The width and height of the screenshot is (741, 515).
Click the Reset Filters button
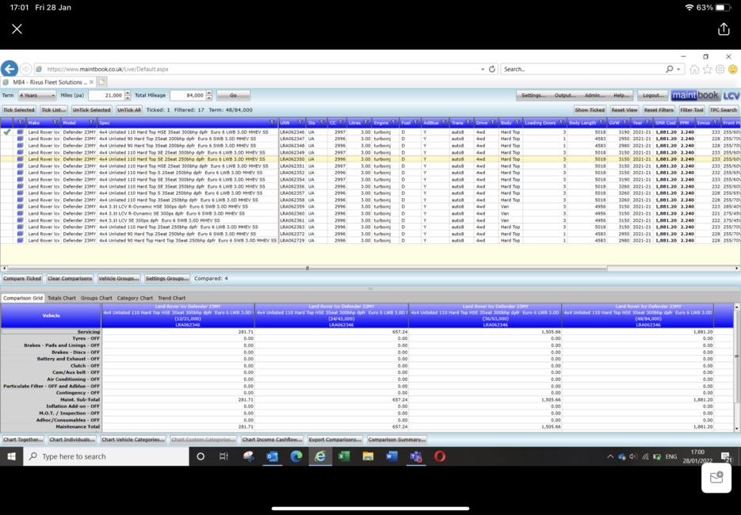[659, 110]
